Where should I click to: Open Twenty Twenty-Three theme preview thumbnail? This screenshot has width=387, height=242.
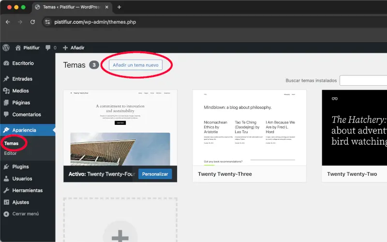(x=250, y=128)
